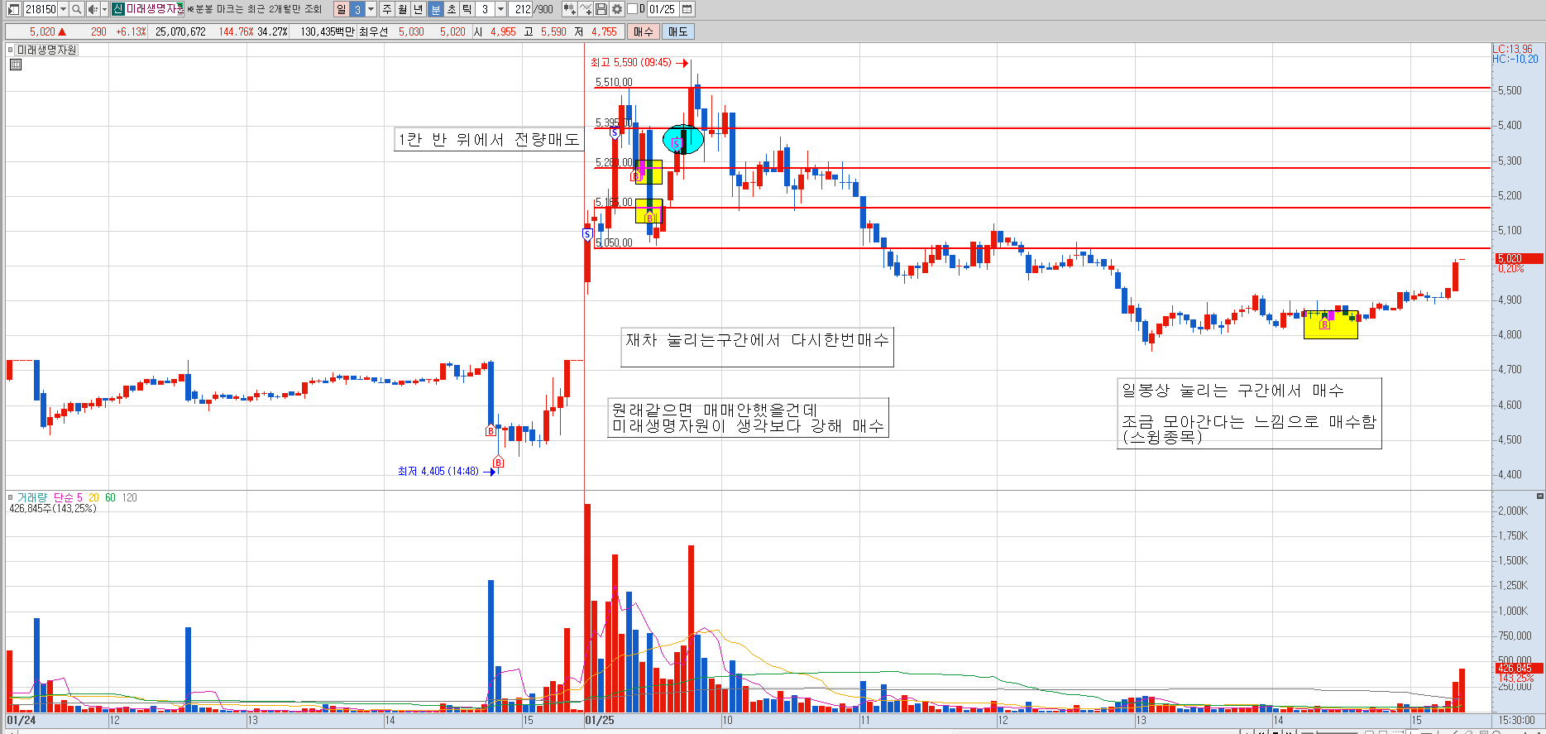Select 초 (second) chart period

(x=452, y=9)
